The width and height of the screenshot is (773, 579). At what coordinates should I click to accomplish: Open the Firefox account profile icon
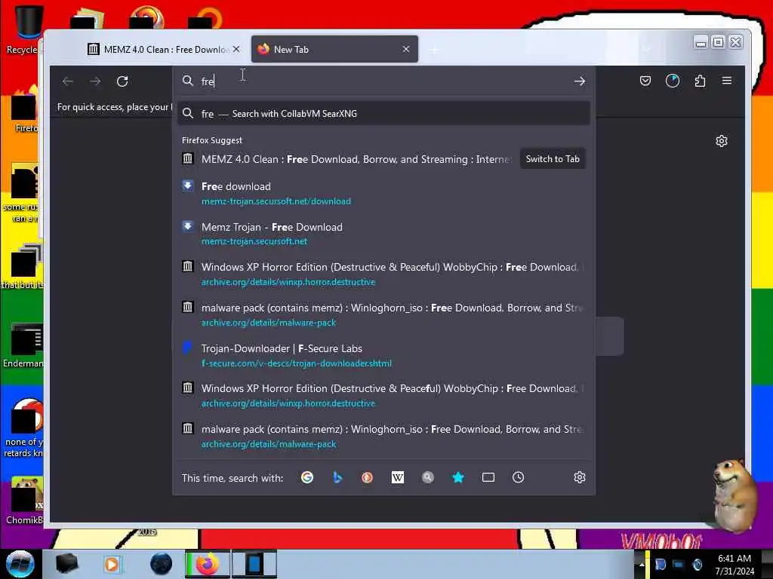pos(673,81)
